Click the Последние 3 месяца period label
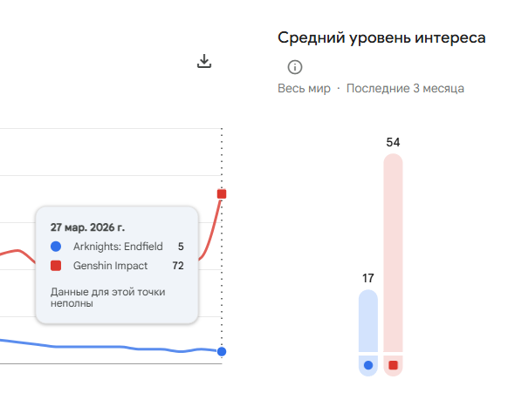This screenshot has width=508, height=393. click(405, 88)
